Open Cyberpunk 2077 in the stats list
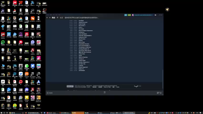Viewport: 203px width, 114px height. pyautogui.click(x=83, y=37)
